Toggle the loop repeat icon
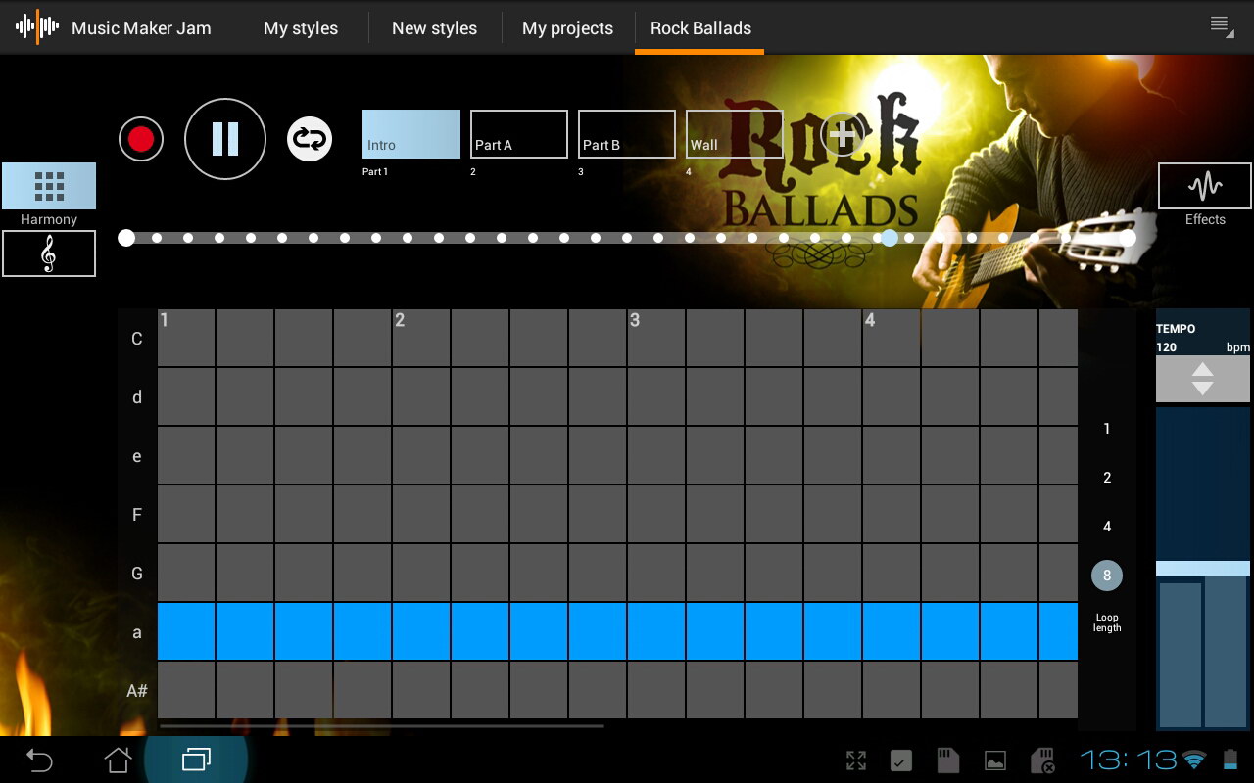 coord(310,139)
